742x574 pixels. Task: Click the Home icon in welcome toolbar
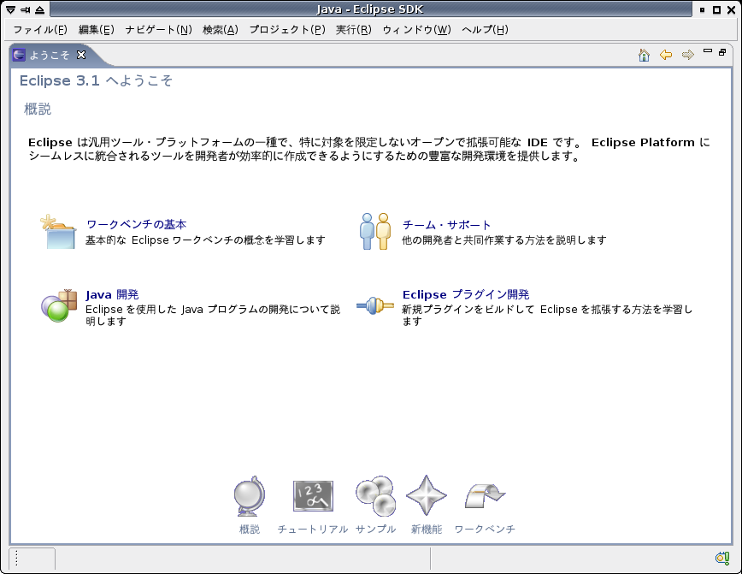644,55
